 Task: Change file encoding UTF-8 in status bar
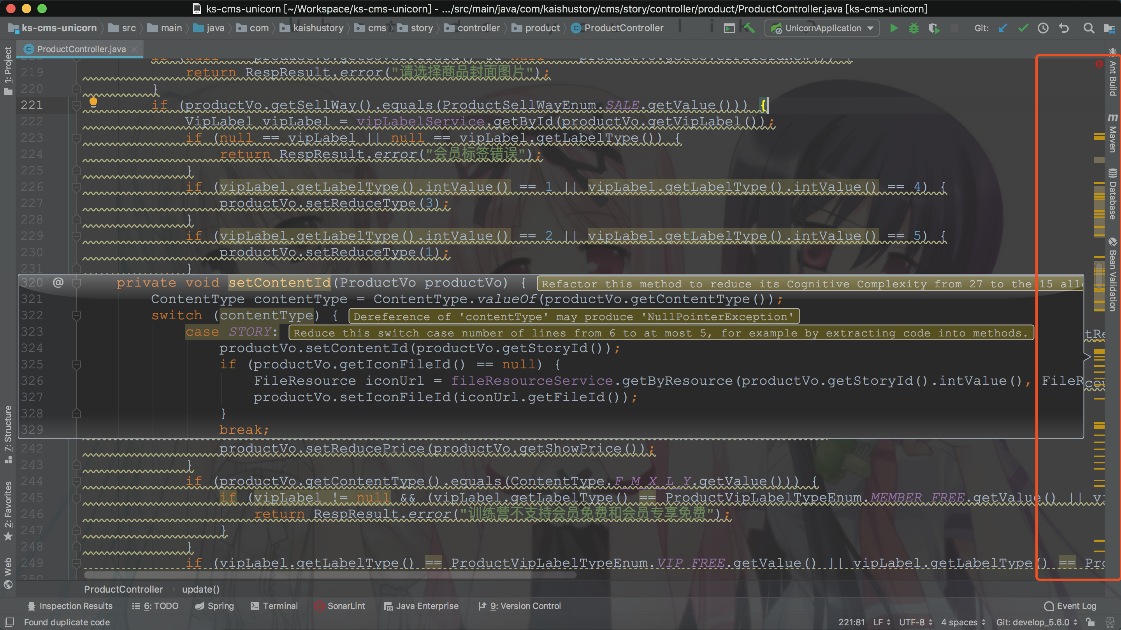coord(915,622)
